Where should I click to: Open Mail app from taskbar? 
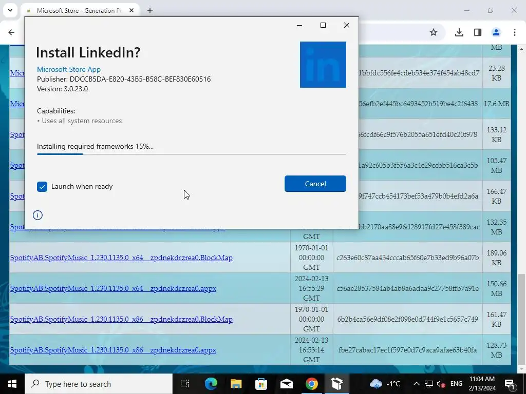click(287, 384)
